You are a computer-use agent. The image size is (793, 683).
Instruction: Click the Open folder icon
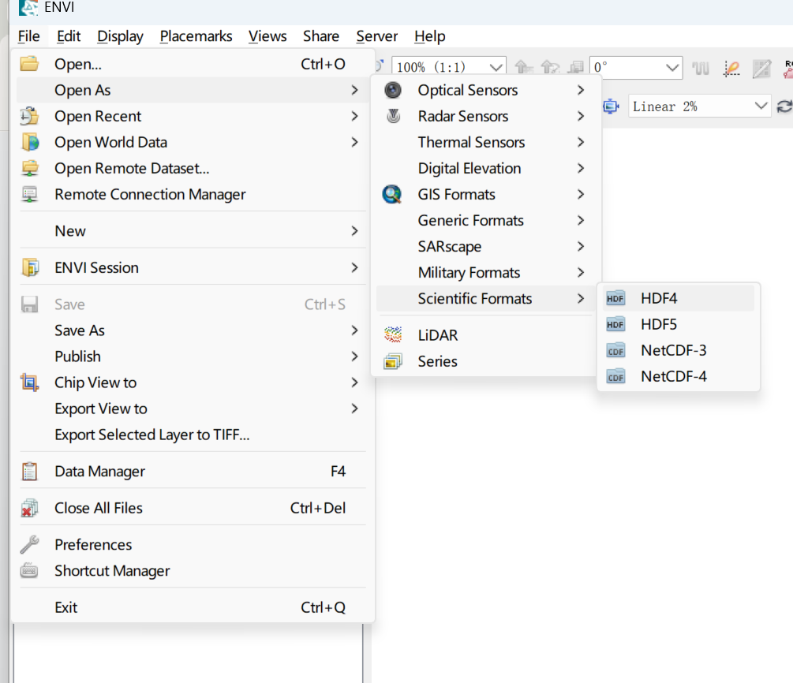[29, 64]
